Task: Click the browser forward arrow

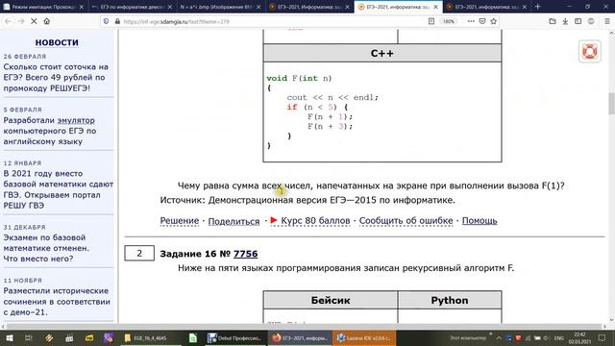Action: pos(21,21)
